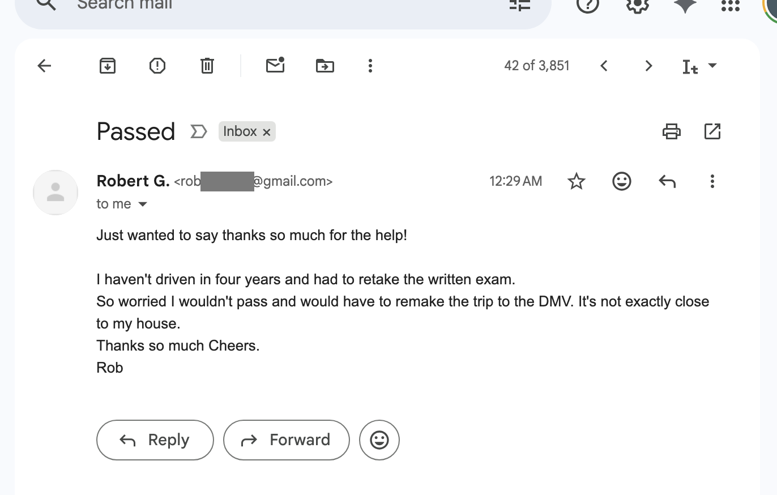Mark the email as unread
This screenshot has width=777, height=495.
(275, 66)
